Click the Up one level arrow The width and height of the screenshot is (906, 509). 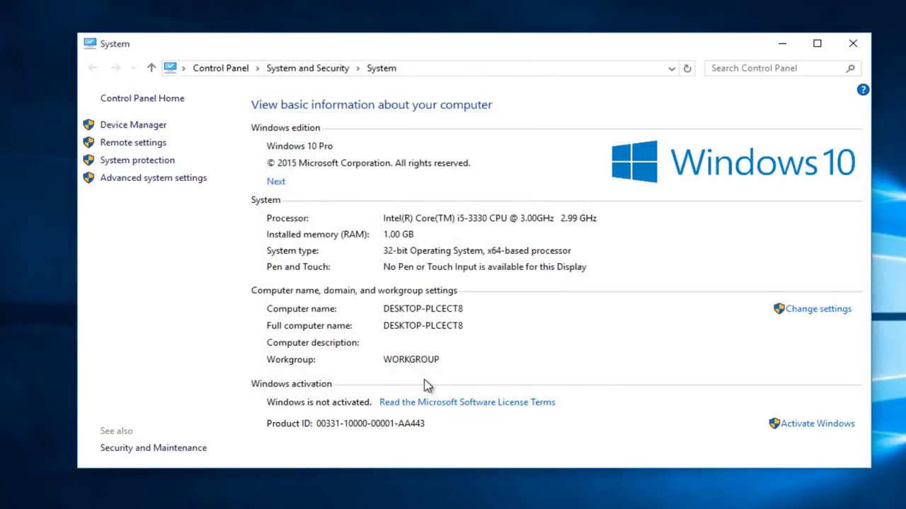point(151,68)
